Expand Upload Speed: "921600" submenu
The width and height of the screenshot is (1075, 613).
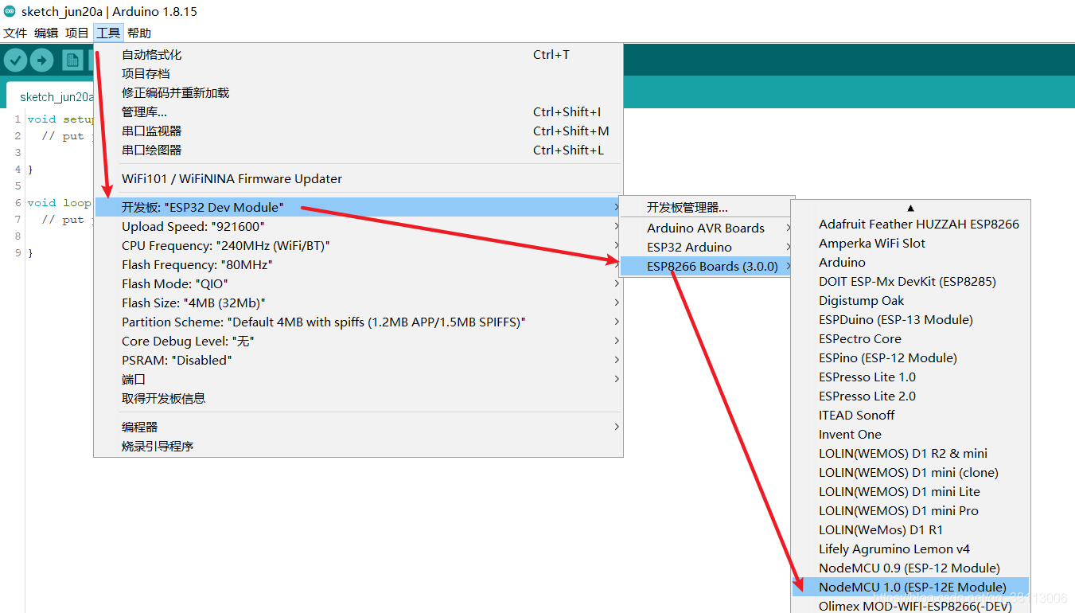pos(358,227)
